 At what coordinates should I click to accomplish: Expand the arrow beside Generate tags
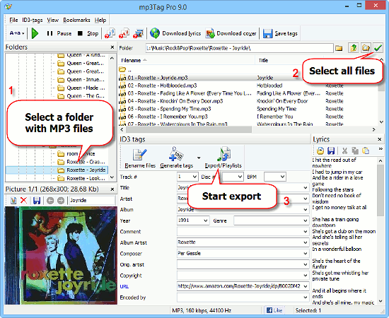pos(199,158)
